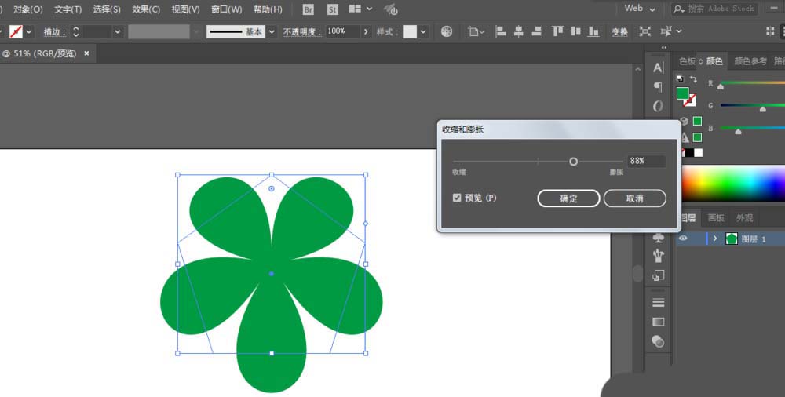Expand the opacity 100% arrow
The height and width of the screenshot is (397, 785).
[x=366, y=32]
